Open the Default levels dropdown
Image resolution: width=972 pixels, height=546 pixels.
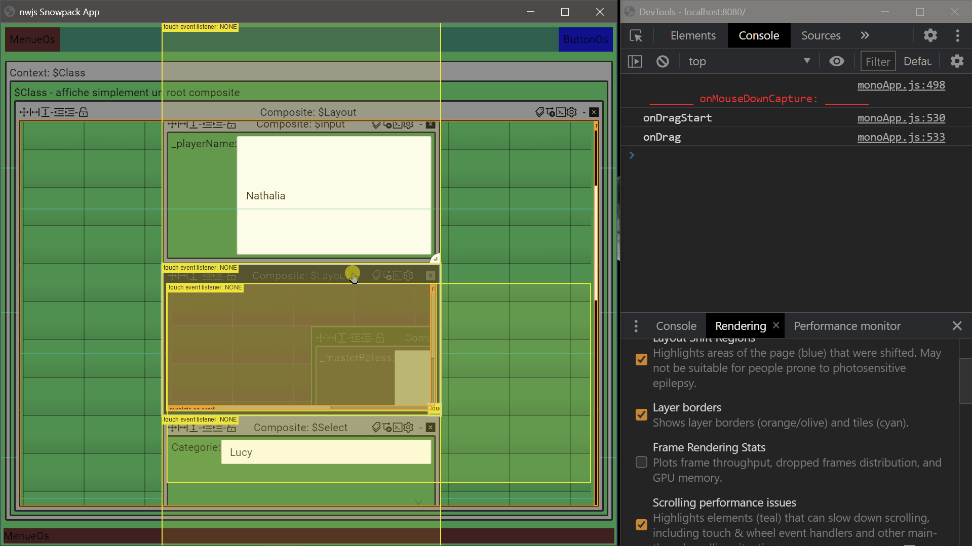point(917,62)
